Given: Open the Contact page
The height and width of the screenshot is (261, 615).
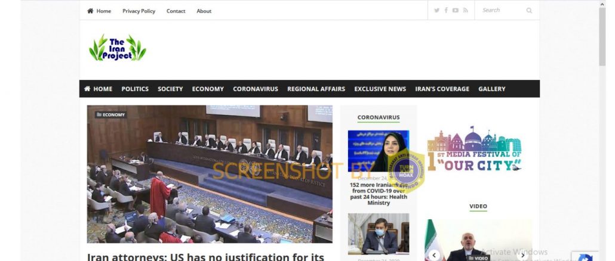Looking at the screenshot, I should pyautogui.click(x=176, y=11).
